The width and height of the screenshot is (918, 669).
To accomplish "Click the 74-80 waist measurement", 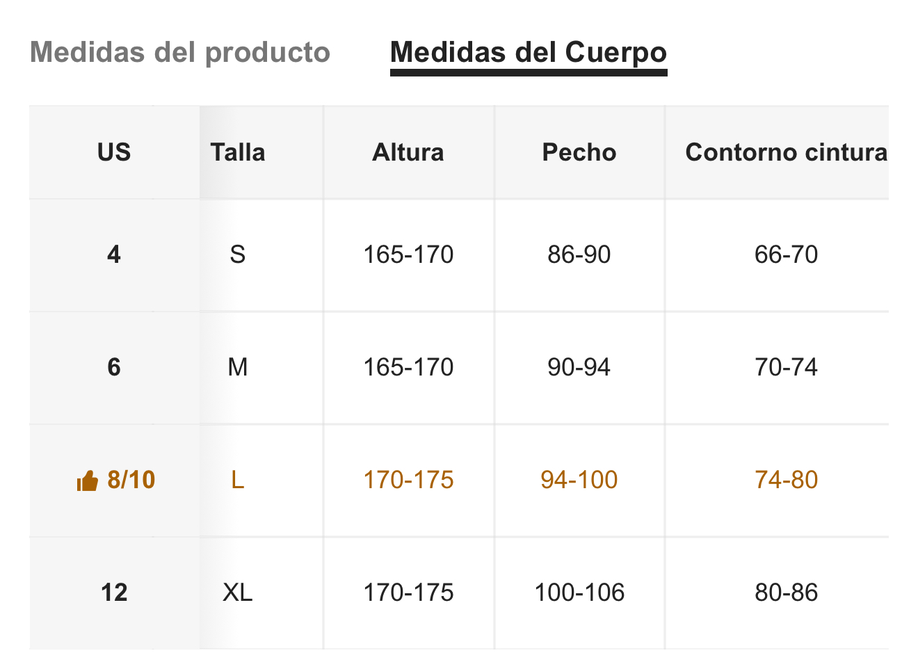I will pyautogui.click(x=786, y=481).
